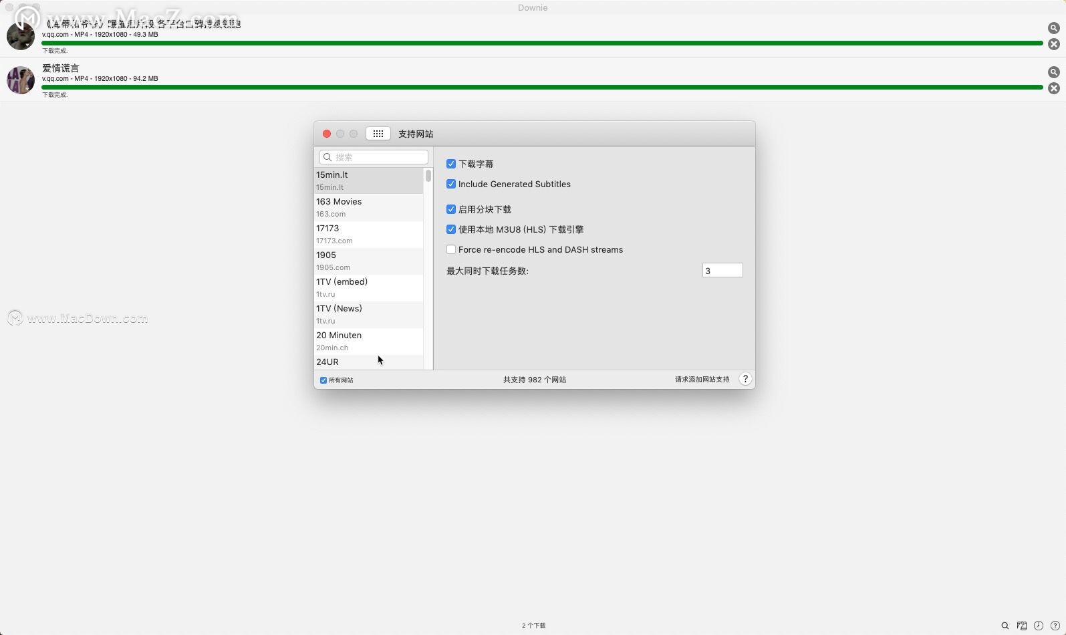Click thumbnail of the first completed download
The image size is (1066, 635).
point(21,36)
